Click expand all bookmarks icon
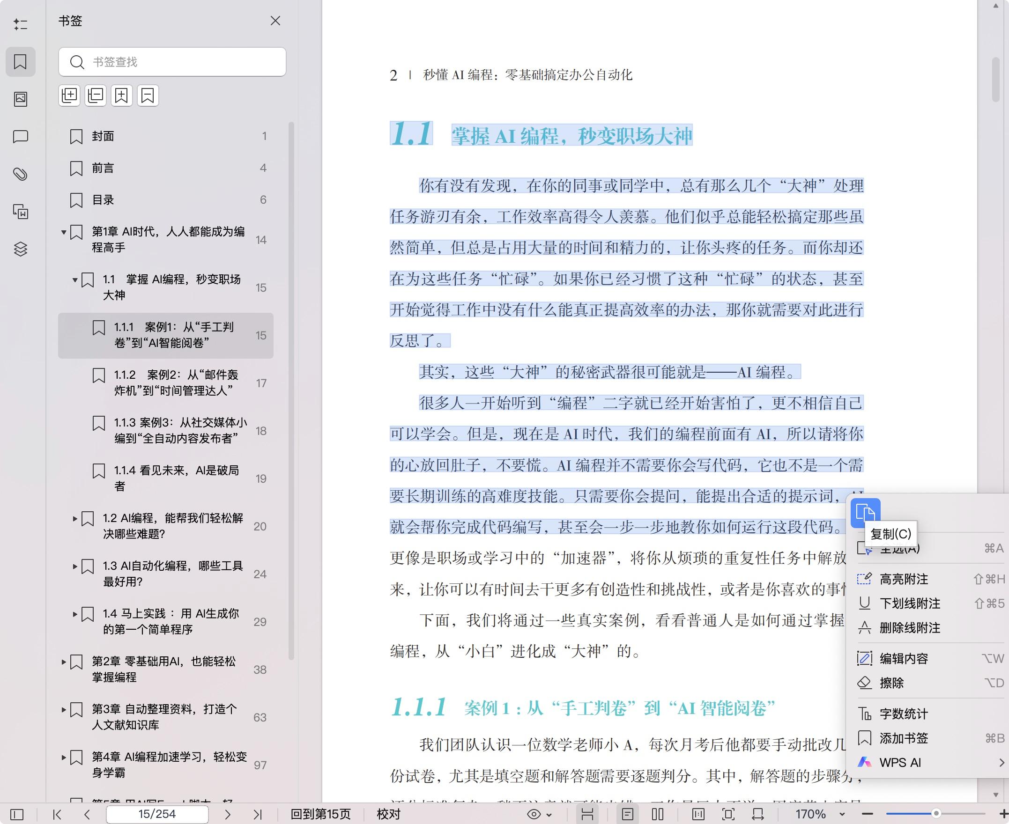The height and width of the screenshot is (824, 1009). click(x=69, y=96)
